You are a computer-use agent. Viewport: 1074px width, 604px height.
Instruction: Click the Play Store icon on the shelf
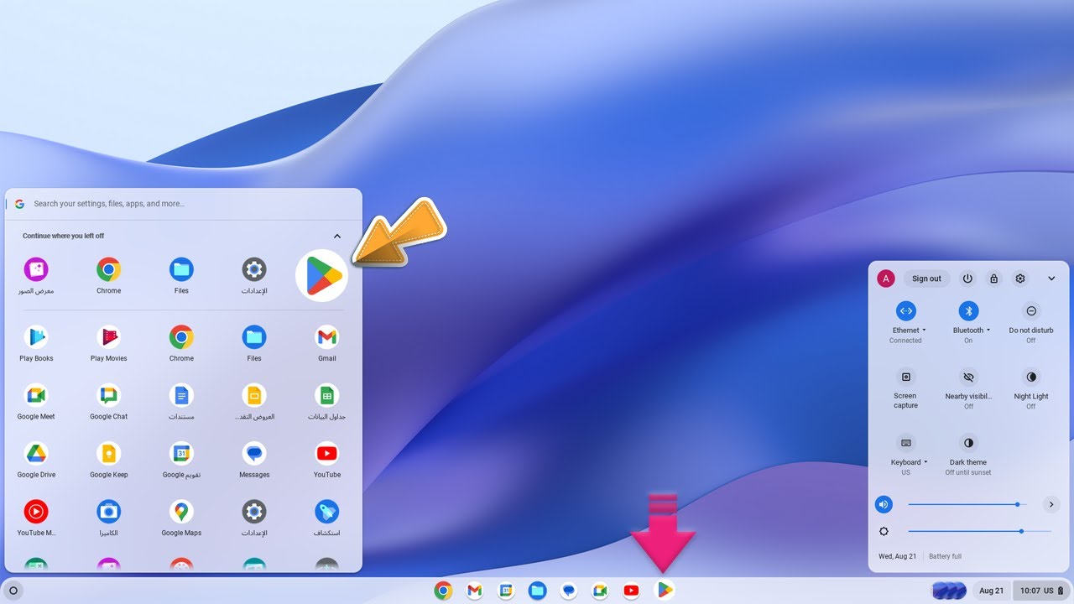(665, 591)
